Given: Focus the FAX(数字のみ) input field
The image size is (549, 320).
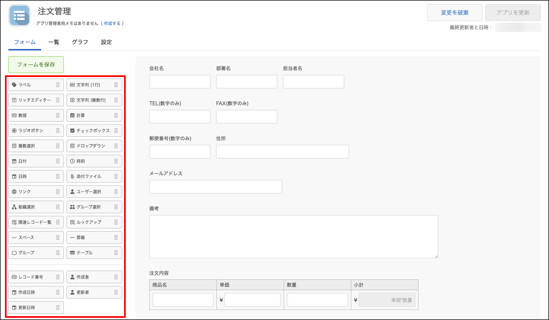Looking at the screenshot, I should pyautogui.click(x=247, y=117).
